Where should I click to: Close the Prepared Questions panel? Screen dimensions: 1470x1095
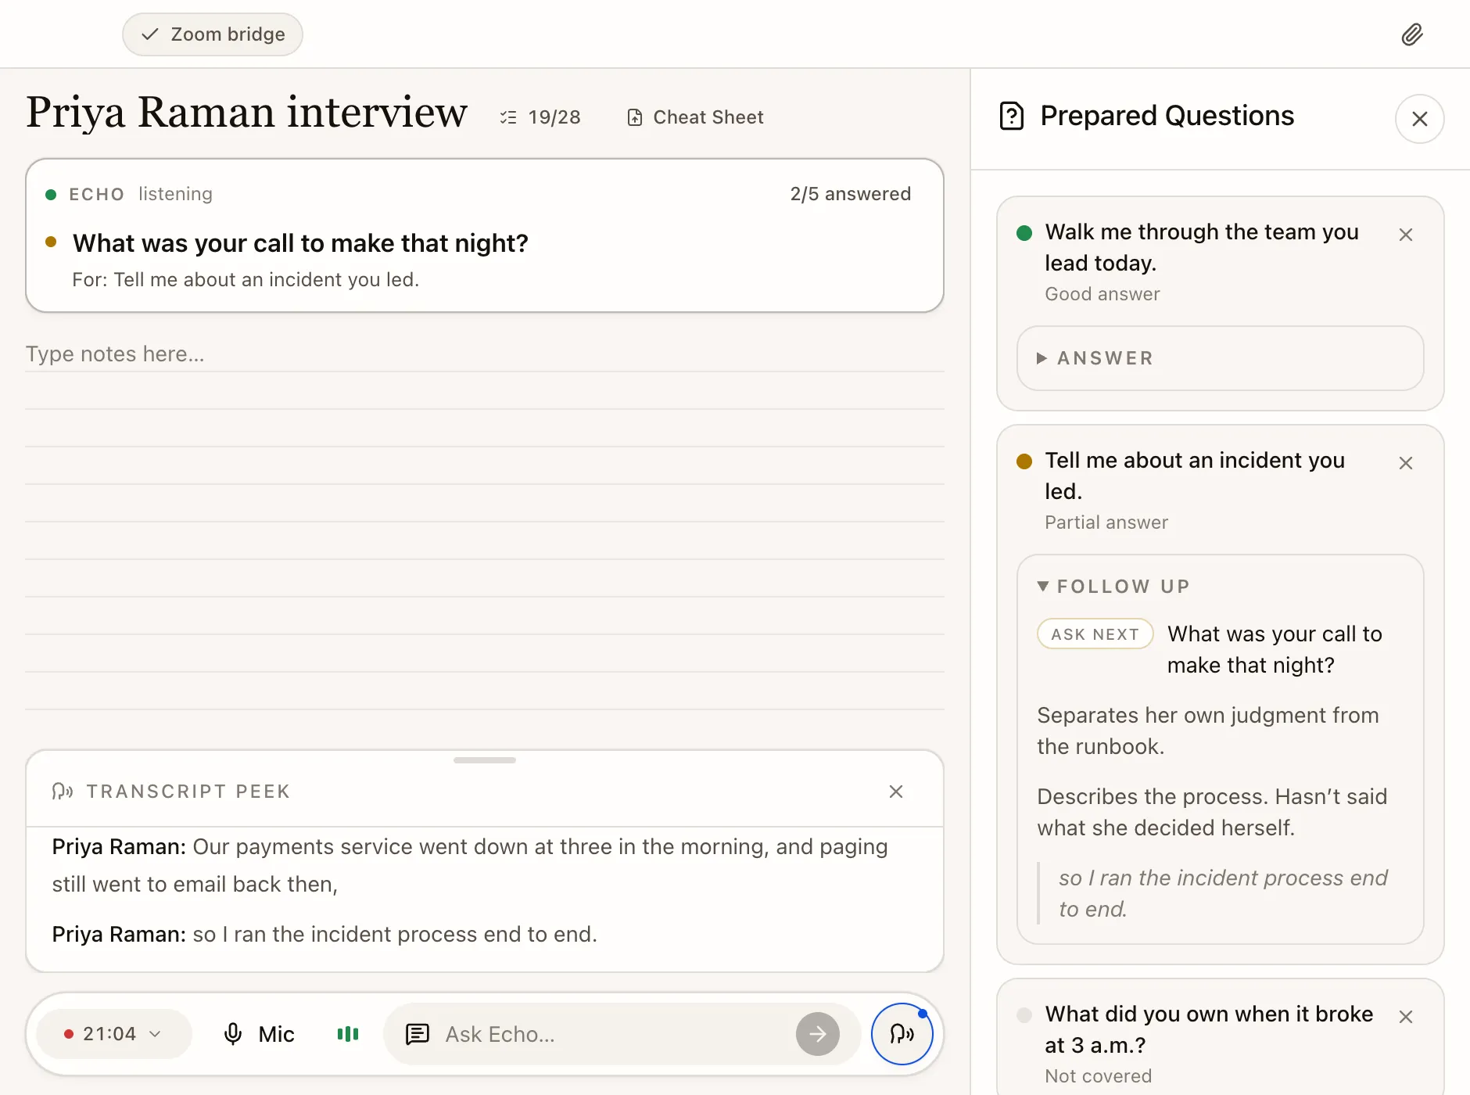point(1419,119)
